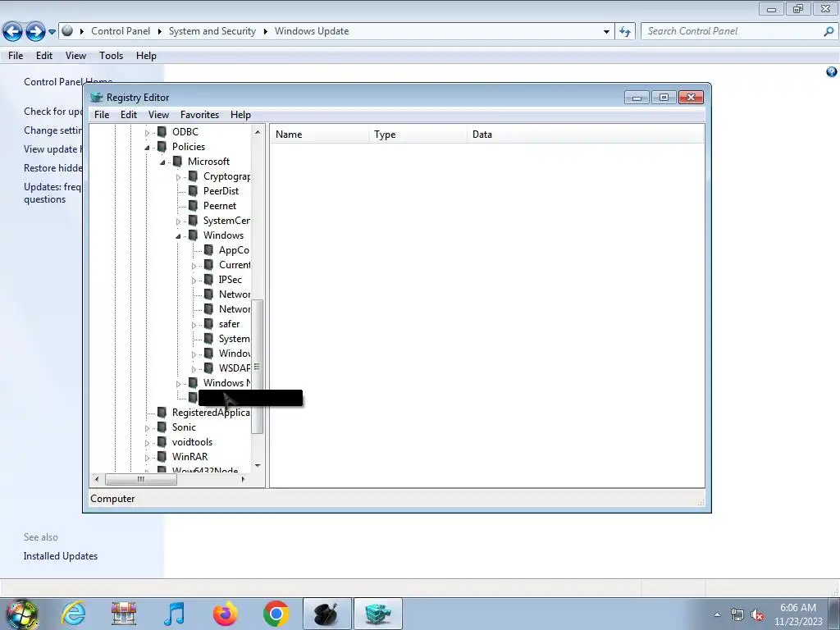Screen dimensions: 840x630
Task: Collapse the Windows registry key
Action: pyautogui.click(x=178, y=236)
